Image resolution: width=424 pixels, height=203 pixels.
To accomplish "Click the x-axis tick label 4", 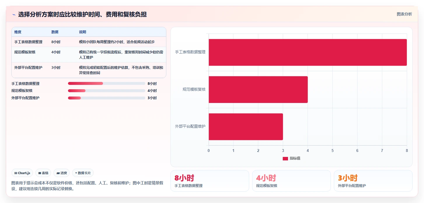I will pyautogui.click(x=308, y=150).
